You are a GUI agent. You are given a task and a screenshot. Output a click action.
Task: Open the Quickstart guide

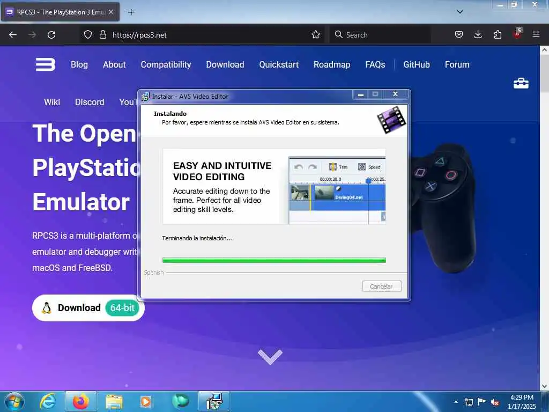point(279,64)
